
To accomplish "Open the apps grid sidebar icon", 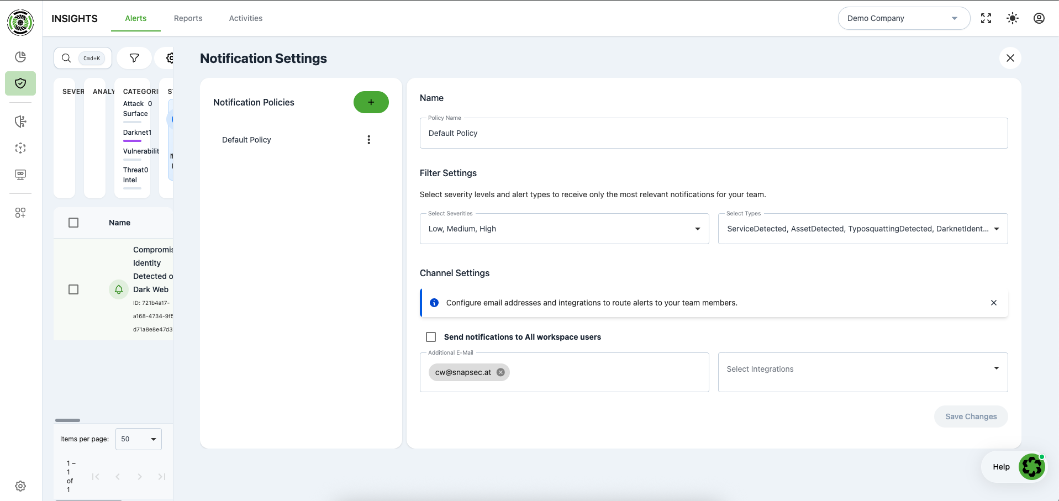I will (x=20, y=213).
